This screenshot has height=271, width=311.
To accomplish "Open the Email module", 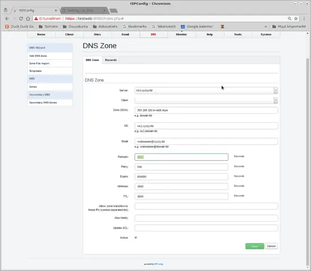I will pos(126,35).
